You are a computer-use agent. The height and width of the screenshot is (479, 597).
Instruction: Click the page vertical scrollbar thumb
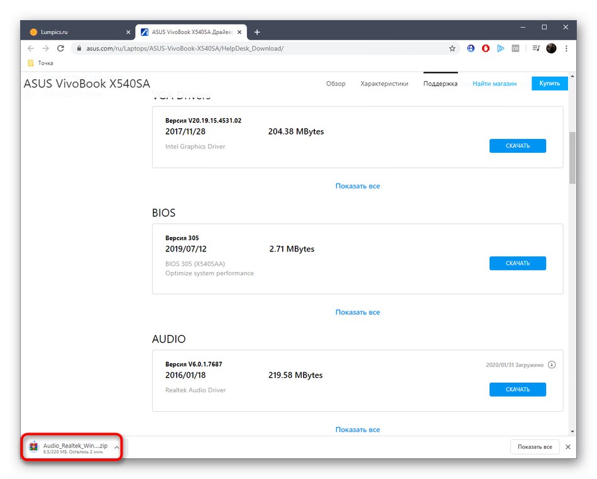click(572, 158)
